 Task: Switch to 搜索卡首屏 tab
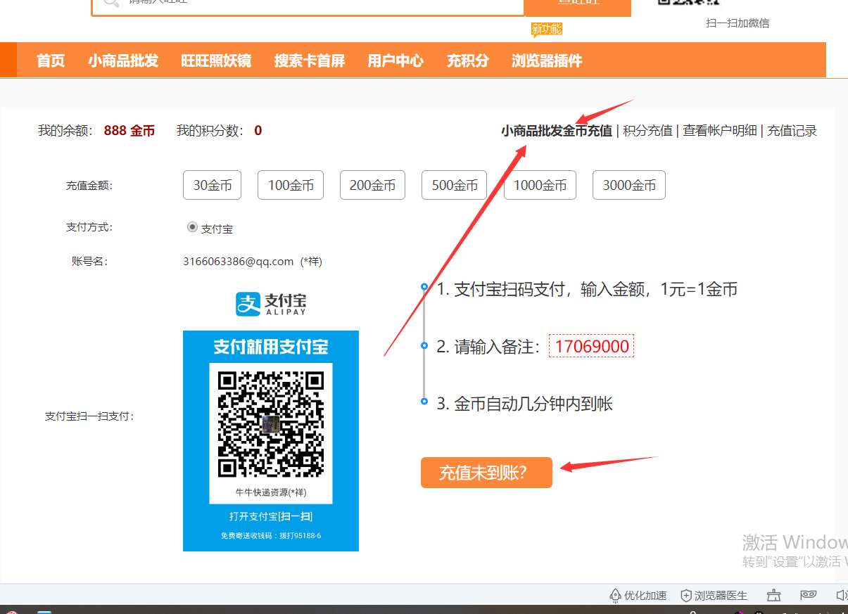tap(310, 60)
